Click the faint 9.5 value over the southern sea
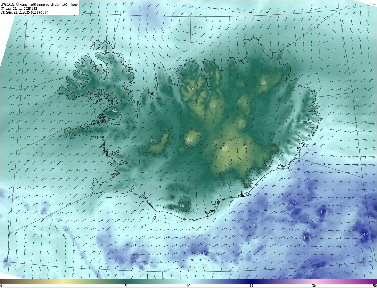 click(204, 266)
